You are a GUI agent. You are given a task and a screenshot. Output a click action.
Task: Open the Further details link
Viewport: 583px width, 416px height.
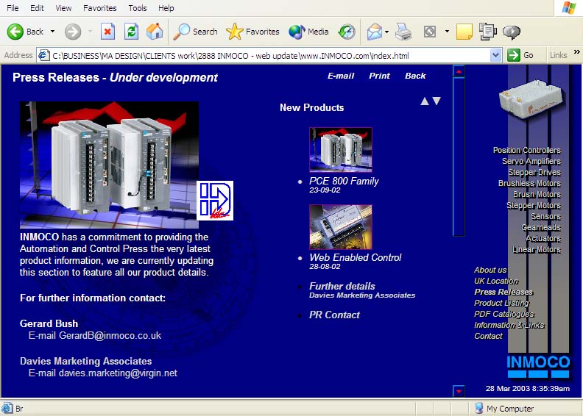coord(342,286)
